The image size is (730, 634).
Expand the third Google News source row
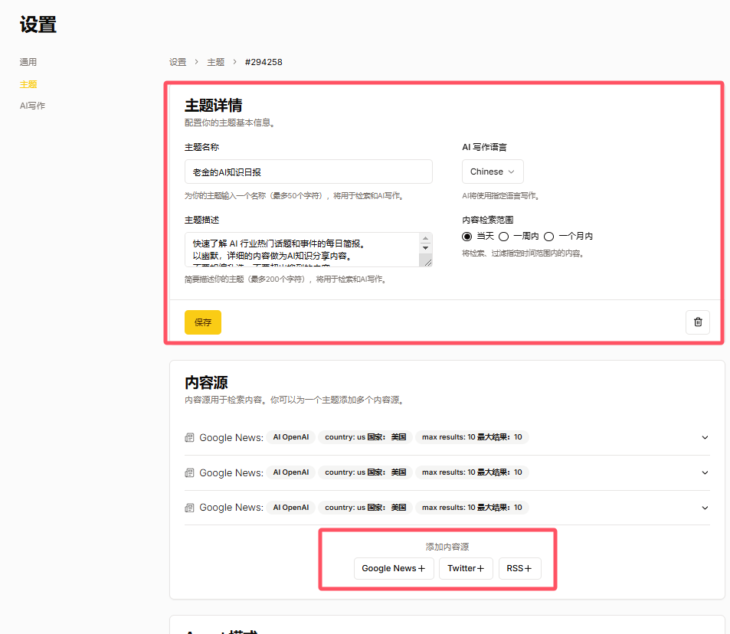[705, 508]
